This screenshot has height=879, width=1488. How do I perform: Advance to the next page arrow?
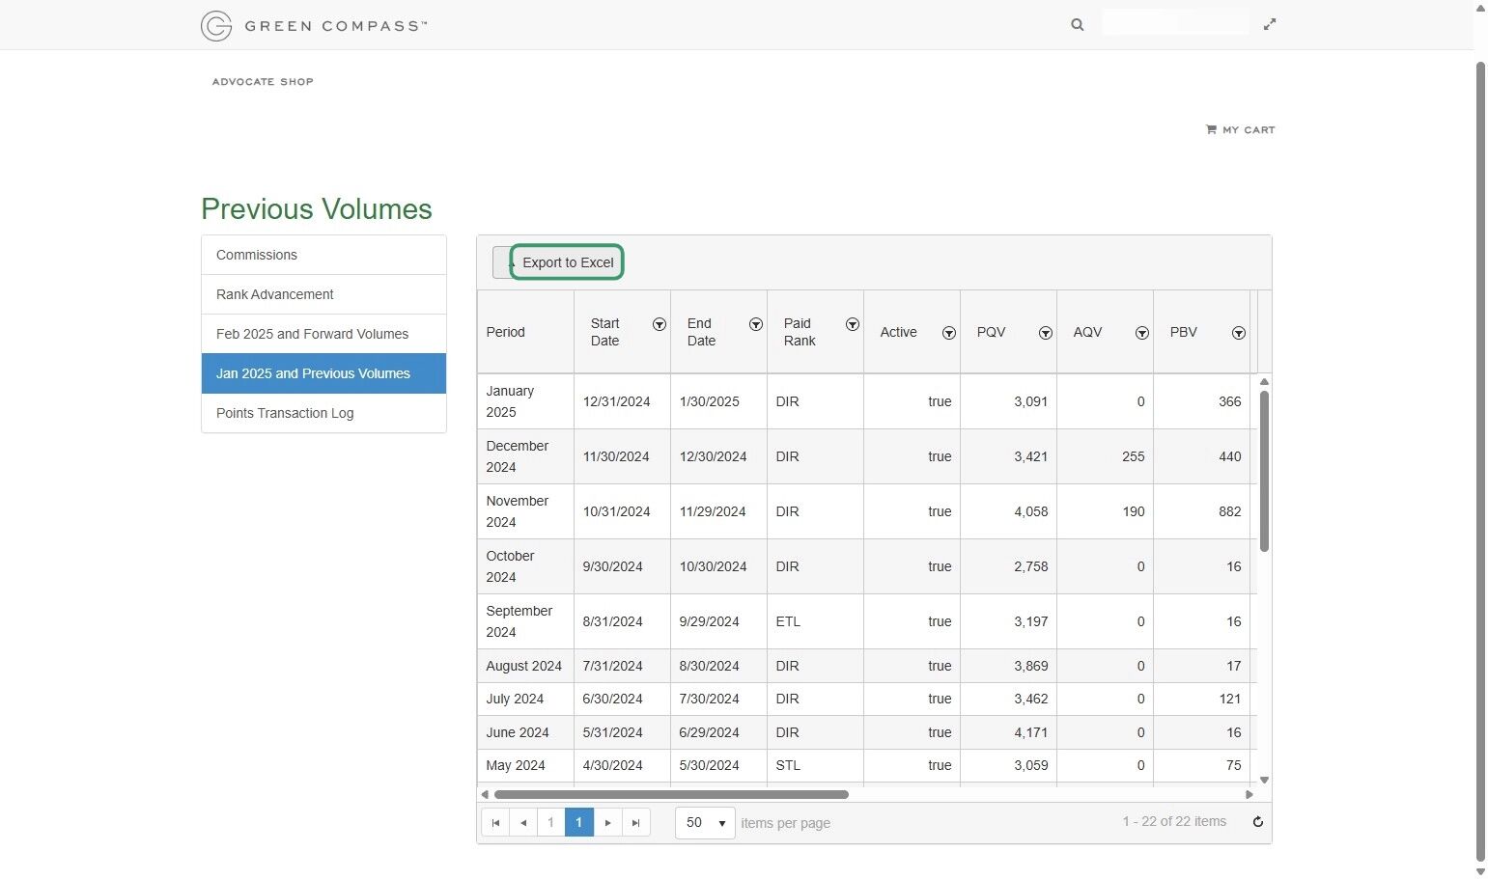(607, 822)
